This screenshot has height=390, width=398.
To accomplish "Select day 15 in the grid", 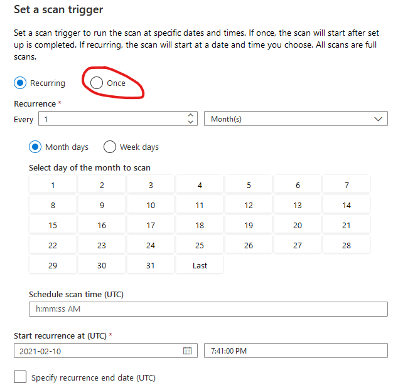I will tap(53, 225).
